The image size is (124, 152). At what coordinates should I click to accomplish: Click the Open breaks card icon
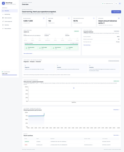69,18
